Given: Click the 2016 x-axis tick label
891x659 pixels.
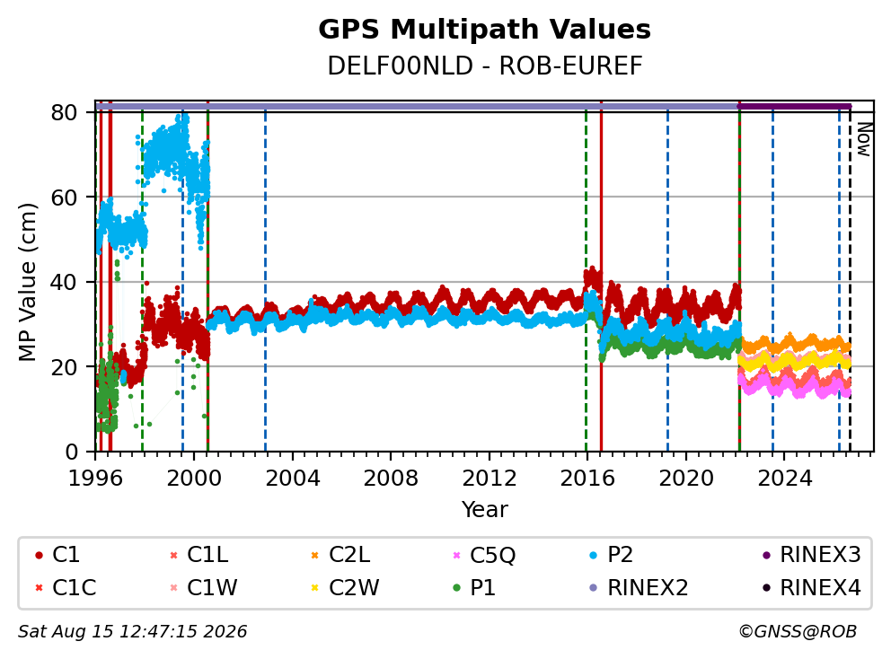Looking at the screenshot, I should pos(587,479).
